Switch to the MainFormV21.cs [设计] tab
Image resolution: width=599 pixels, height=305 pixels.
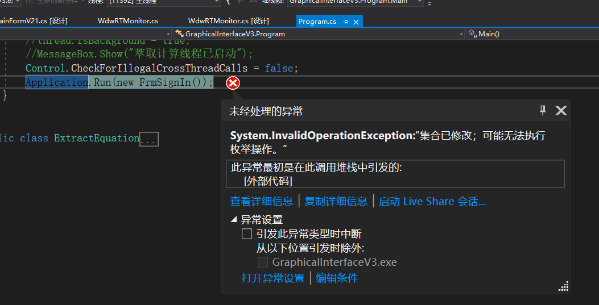pos(34,21)
